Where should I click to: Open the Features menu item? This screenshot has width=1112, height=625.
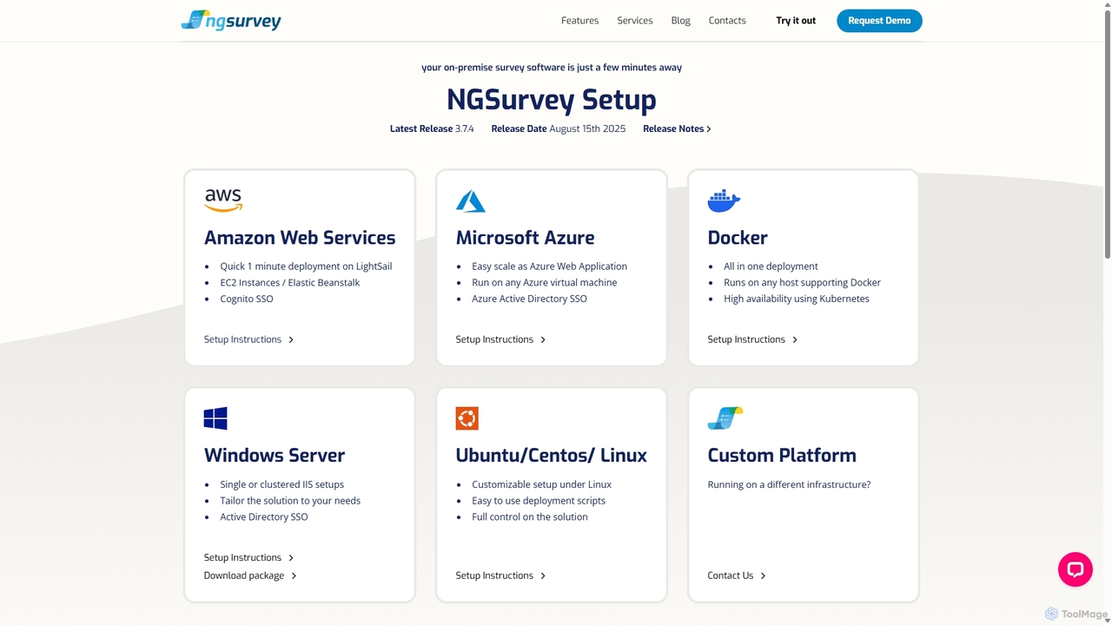(580, 20)
